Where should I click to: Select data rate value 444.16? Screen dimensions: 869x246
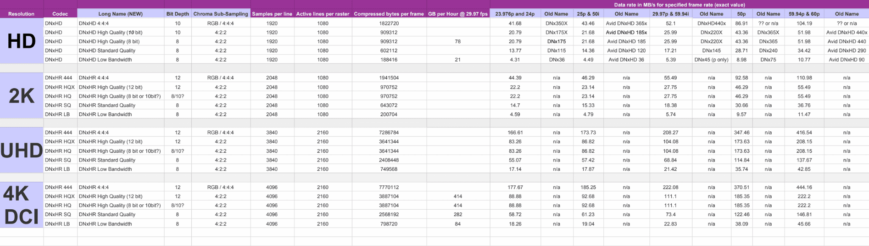coord(804,187)
